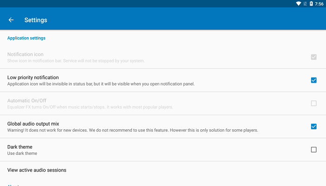The width and height of the screenshot is (326, 186).
Task: Select the Application settings header
Action: tap(26, 38)
